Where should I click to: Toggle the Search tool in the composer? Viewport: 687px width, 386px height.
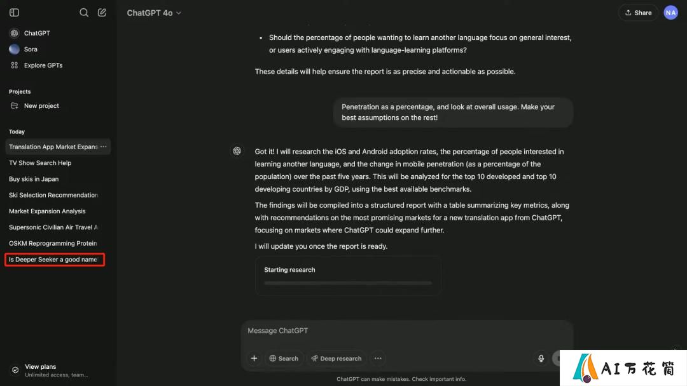coord(284,359)
